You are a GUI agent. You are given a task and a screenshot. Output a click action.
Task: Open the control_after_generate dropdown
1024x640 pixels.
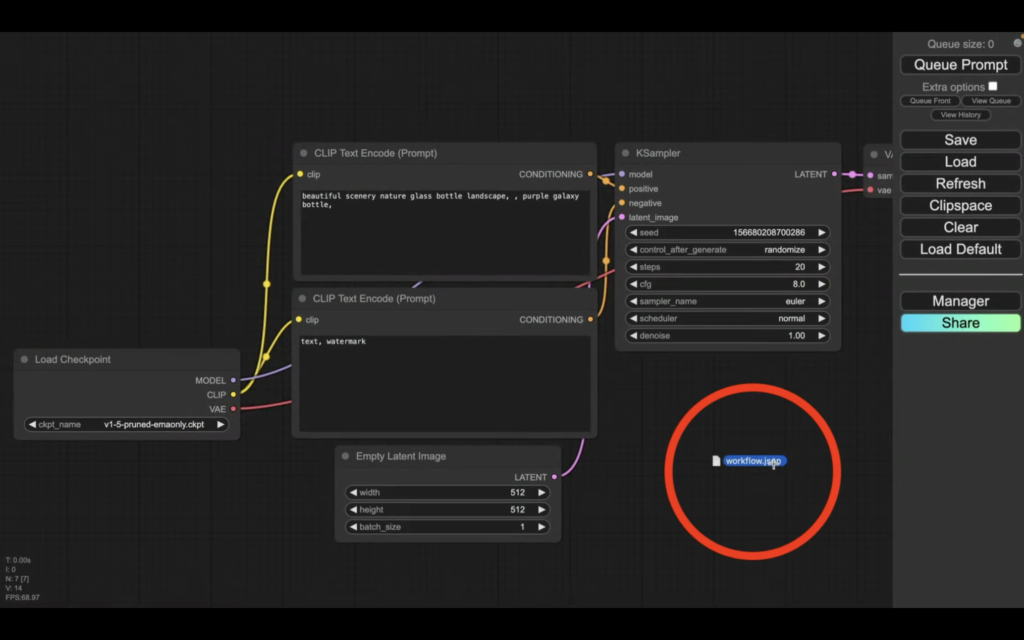tap(727, 250)
